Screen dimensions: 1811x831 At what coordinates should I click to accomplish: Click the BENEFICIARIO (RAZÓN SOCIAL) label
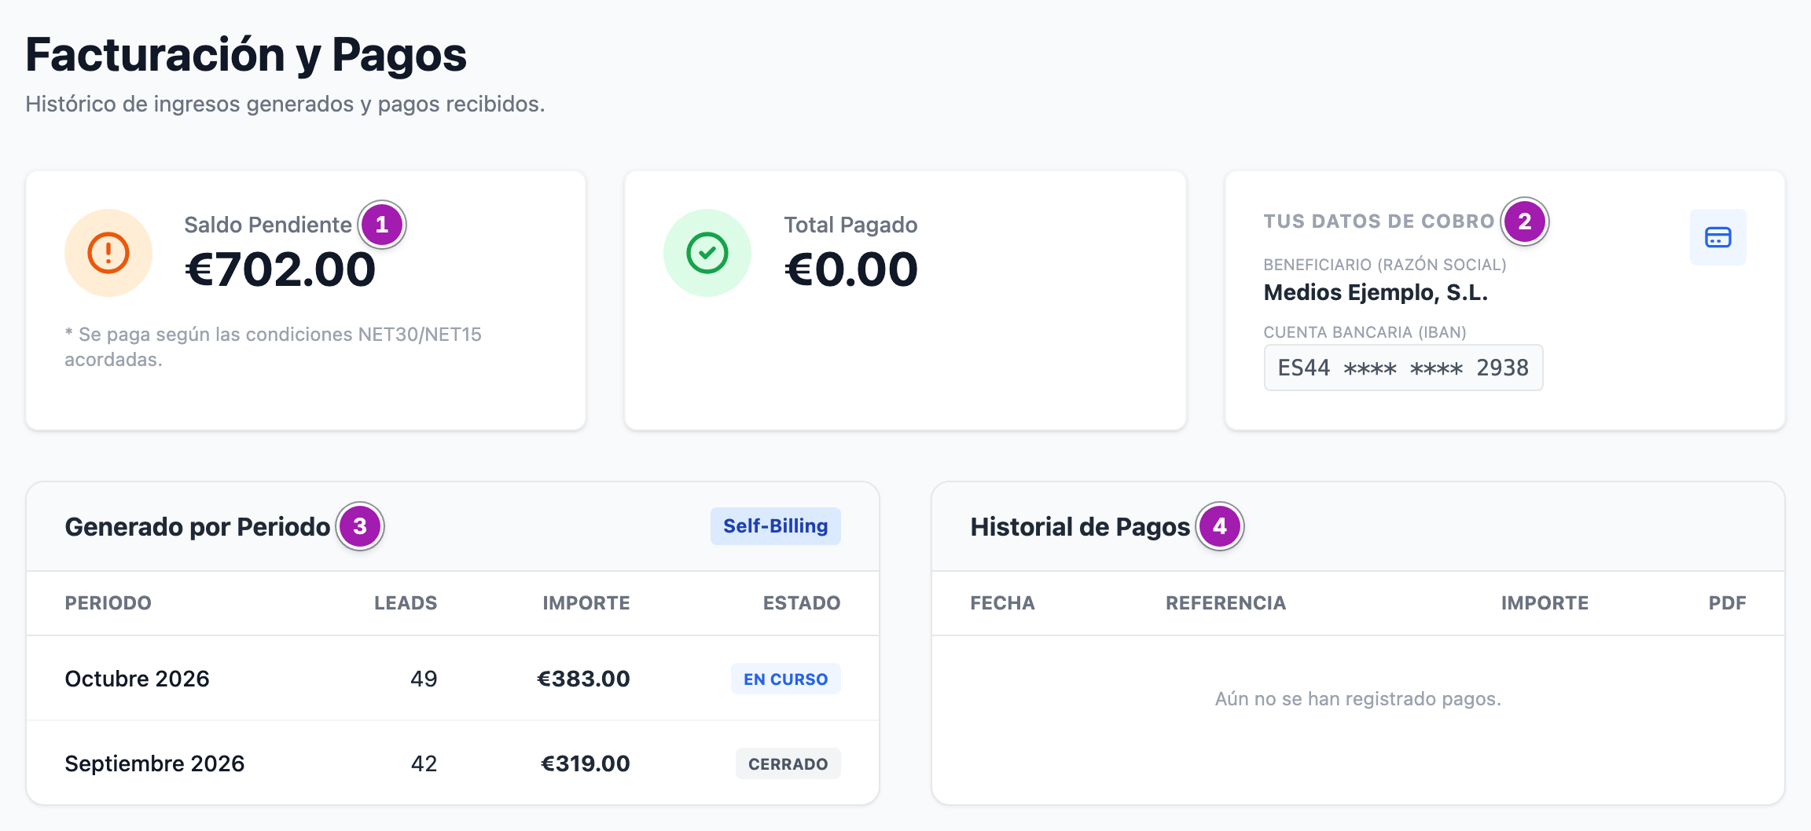(1385, 265)
